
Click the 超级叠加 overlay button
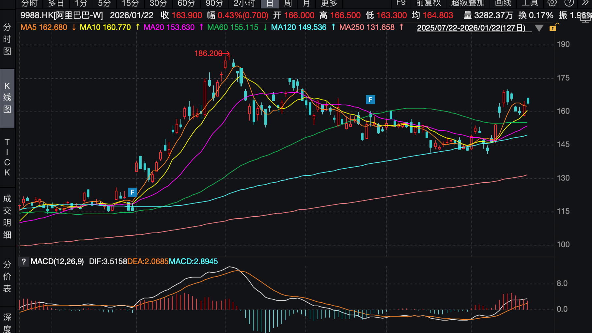pyautogui.click(x=468, y=3)
